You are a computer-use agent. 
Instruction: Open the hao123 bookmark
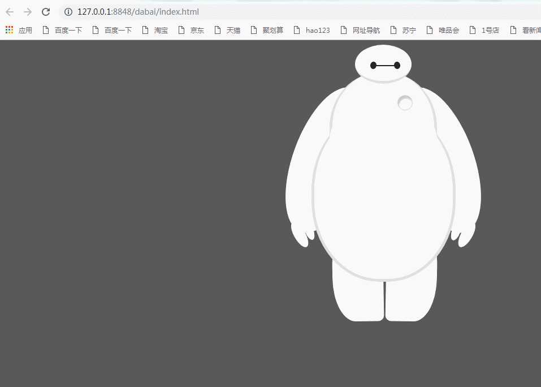click(x=312, y=31)
